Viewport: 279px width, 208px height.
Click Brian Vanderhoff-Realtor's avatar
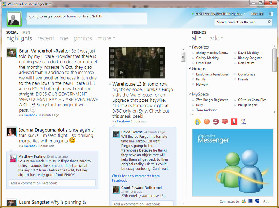12,53
